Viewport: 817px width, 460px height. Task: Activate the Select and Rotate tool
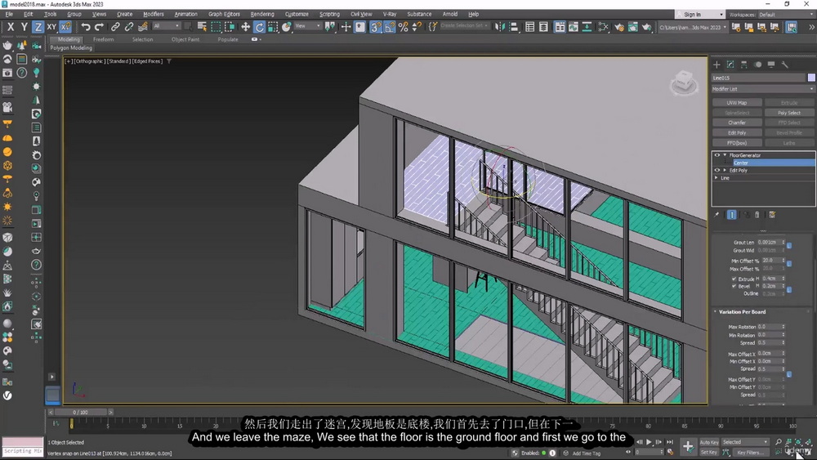tap(260, 27)
